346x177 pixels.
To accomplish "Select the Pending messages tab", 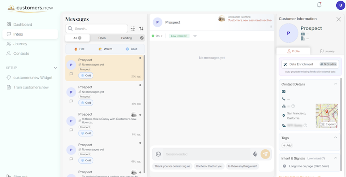I will pyautogui.click(x=126, y=38).
